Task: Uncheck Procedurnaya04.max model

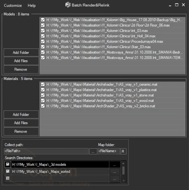Action: pyautogui.click(x=43, y=41)
